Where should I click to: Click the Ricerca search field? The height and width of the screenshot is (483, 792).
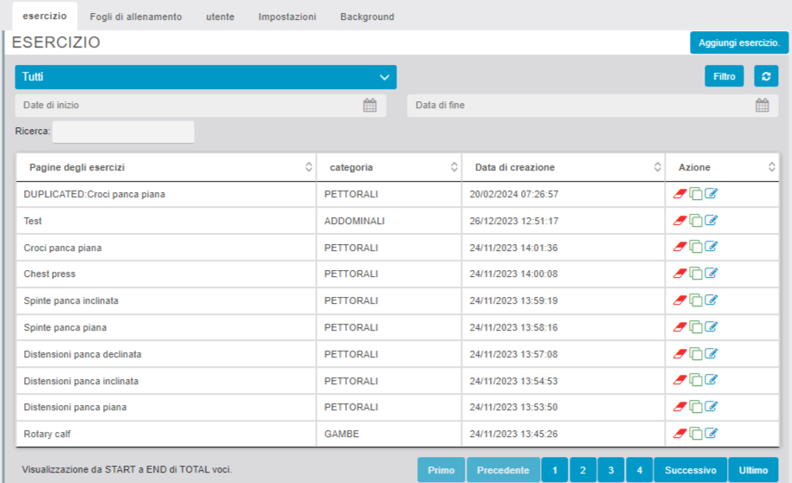point(123,132)
